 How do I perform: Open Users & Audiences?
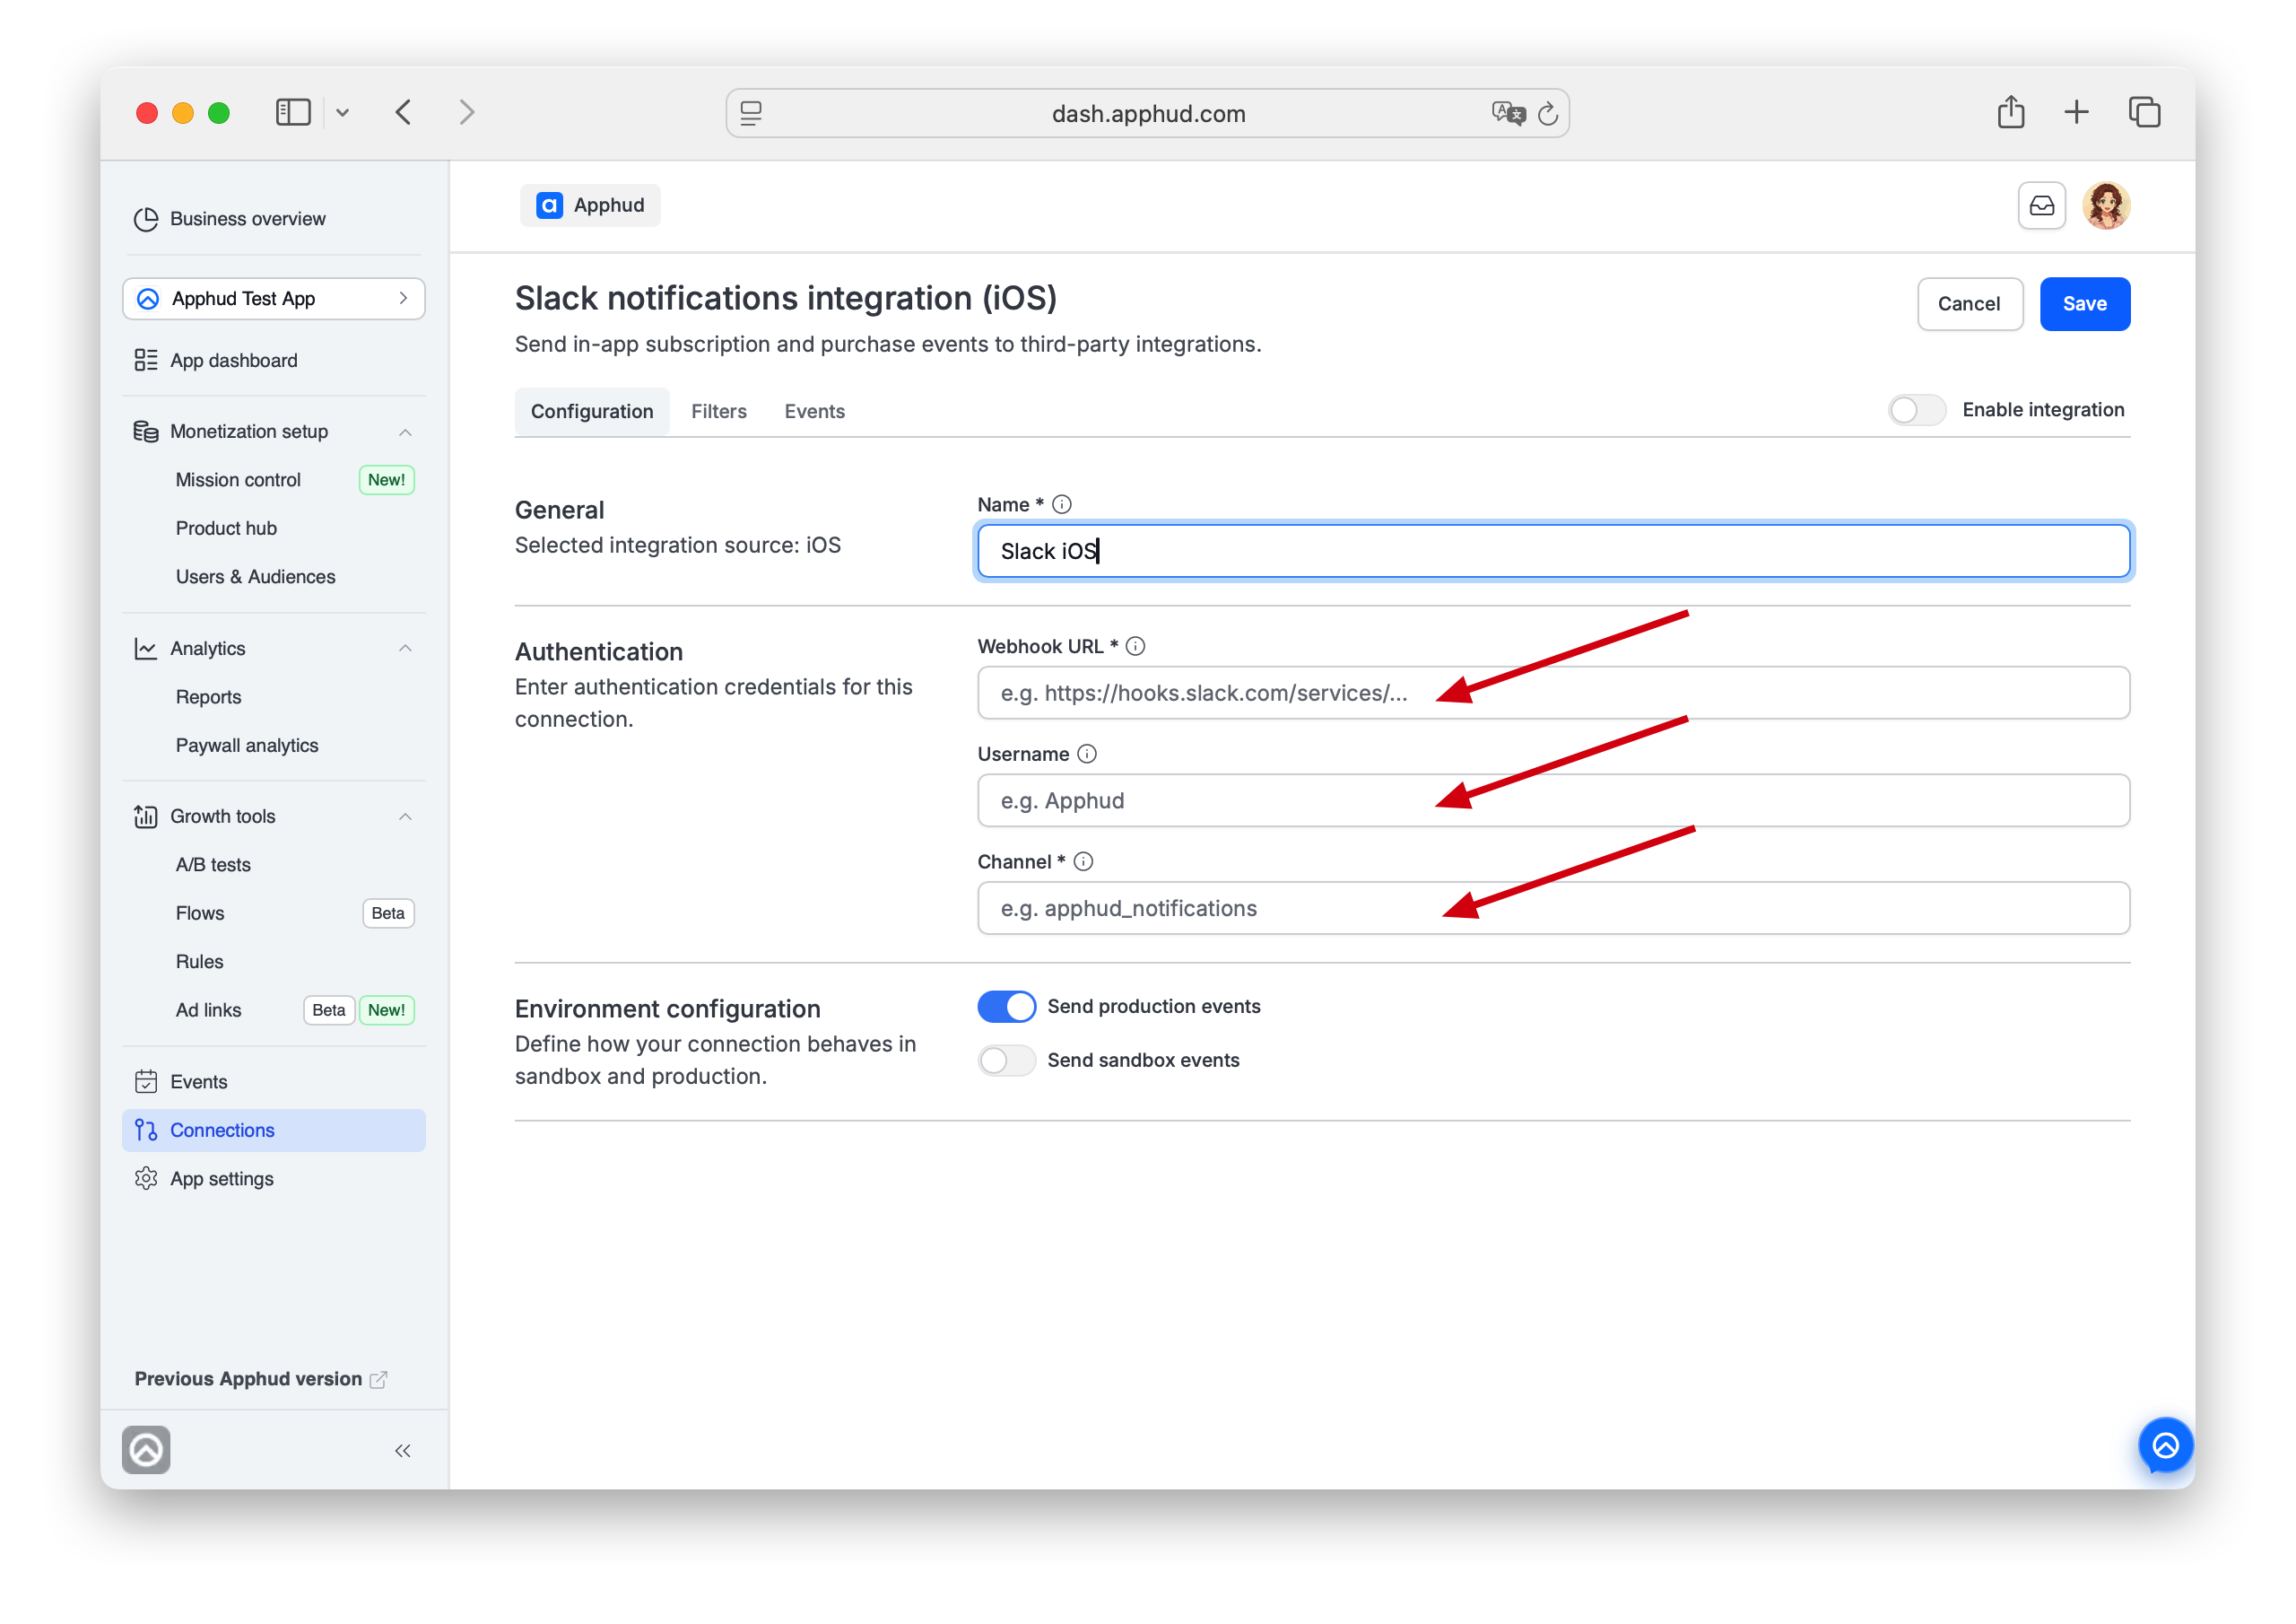255,576
